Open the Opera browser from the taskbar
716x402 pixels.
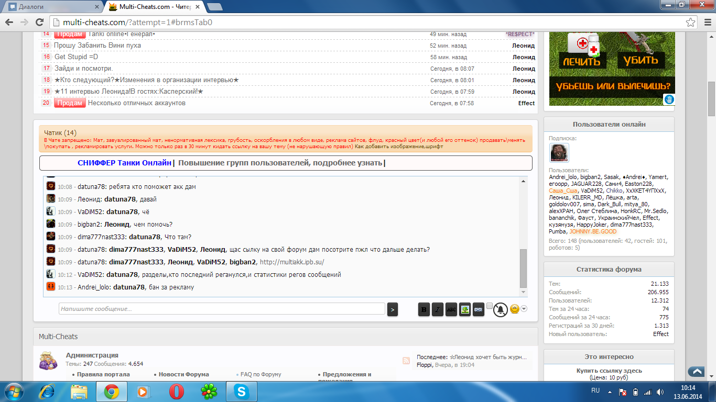coord(176,391)
